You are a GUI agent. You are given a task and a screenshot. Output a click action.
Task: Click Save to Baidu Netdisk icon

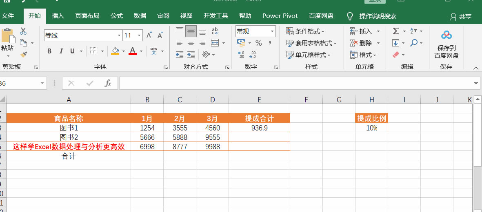446,45
